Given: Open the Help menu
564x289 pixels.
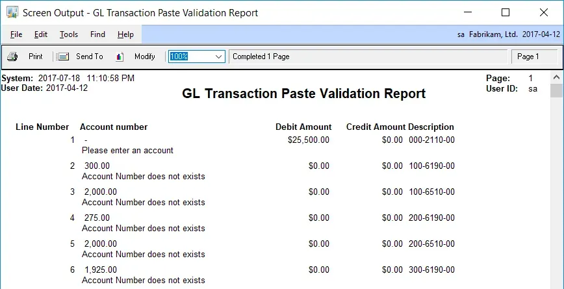Looking at the screenshot, I should point(125,34).
